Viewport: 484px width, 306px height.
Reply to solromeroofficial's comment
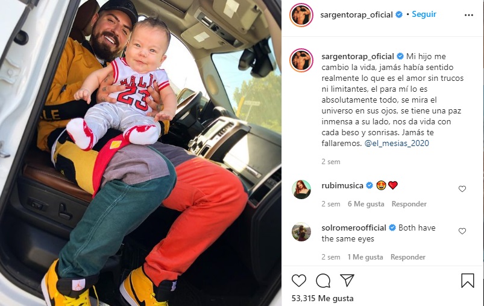point(408,257)
